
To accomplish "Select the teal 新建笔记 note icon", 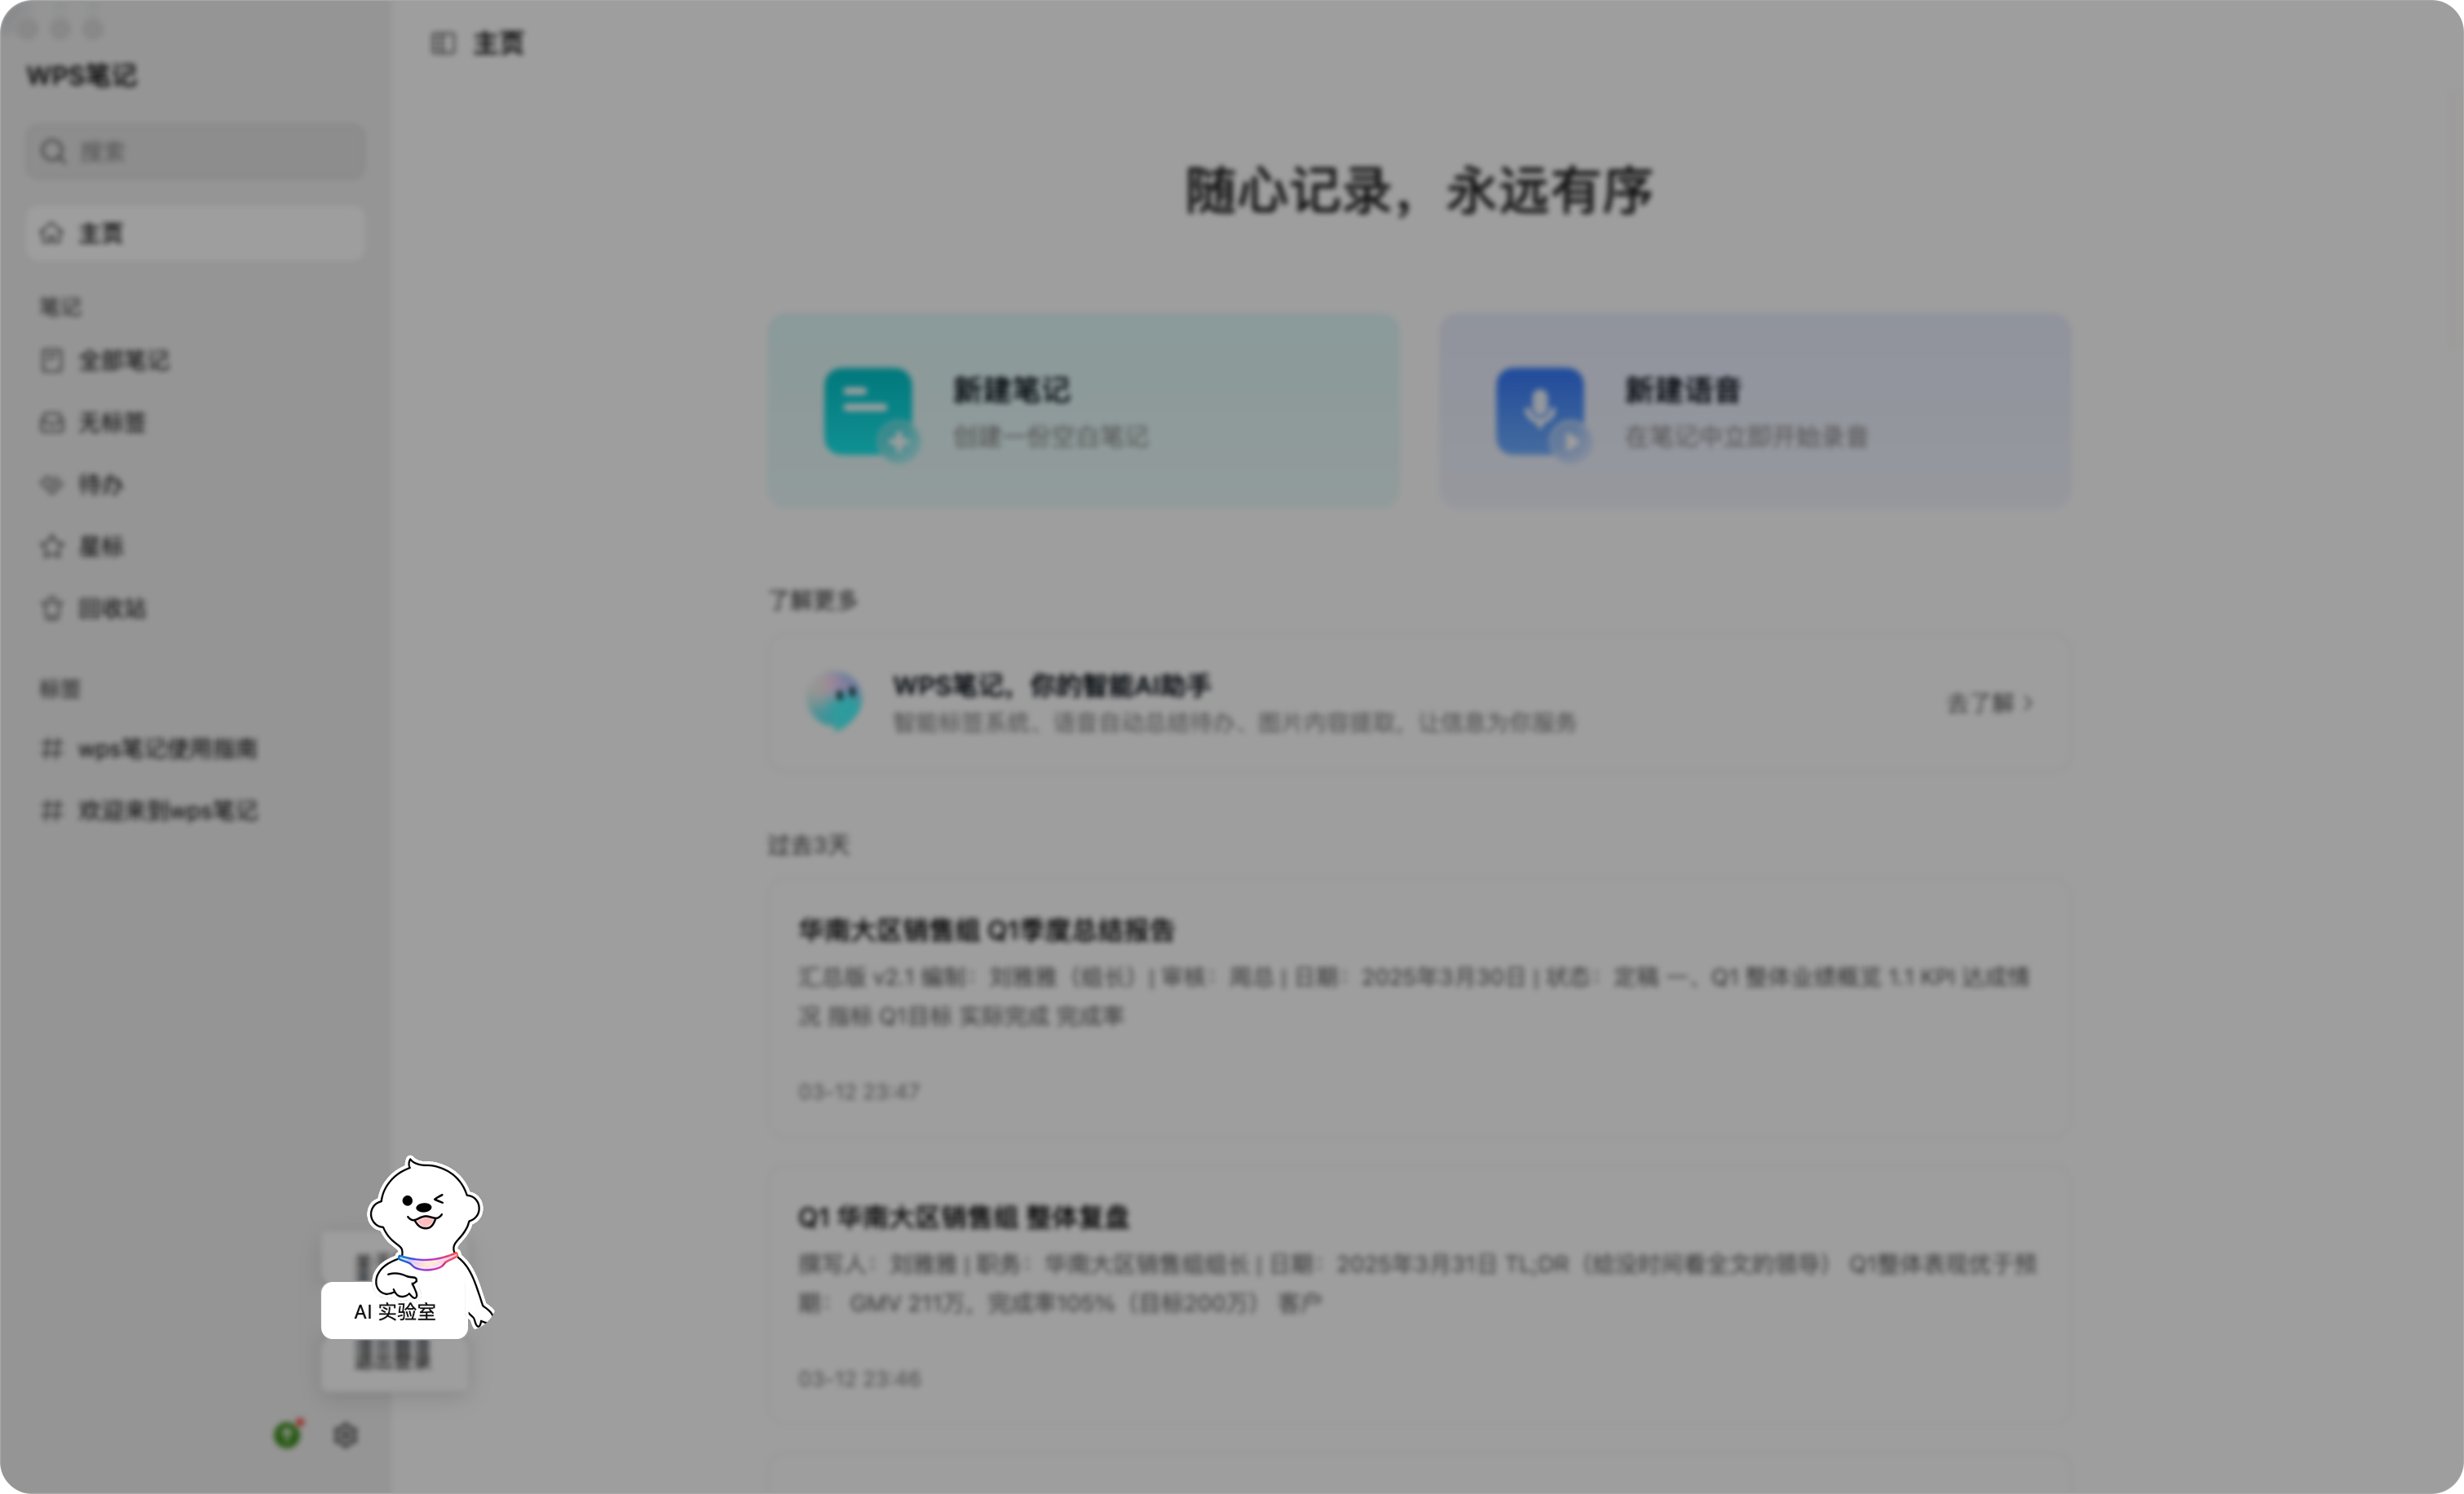I will coord(868,410).
